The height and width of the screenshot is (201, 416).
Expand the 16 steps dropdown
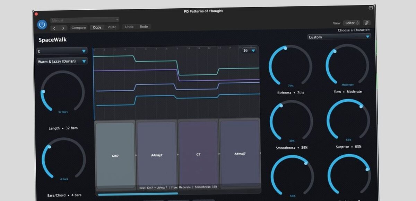(x=249, y=51)
